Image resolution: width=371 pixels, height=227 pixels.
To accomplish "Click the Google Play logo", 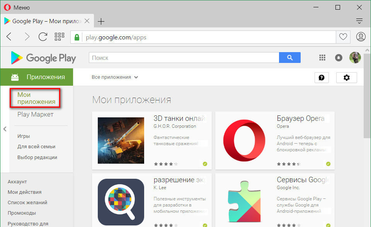I will tap(44, 58).
